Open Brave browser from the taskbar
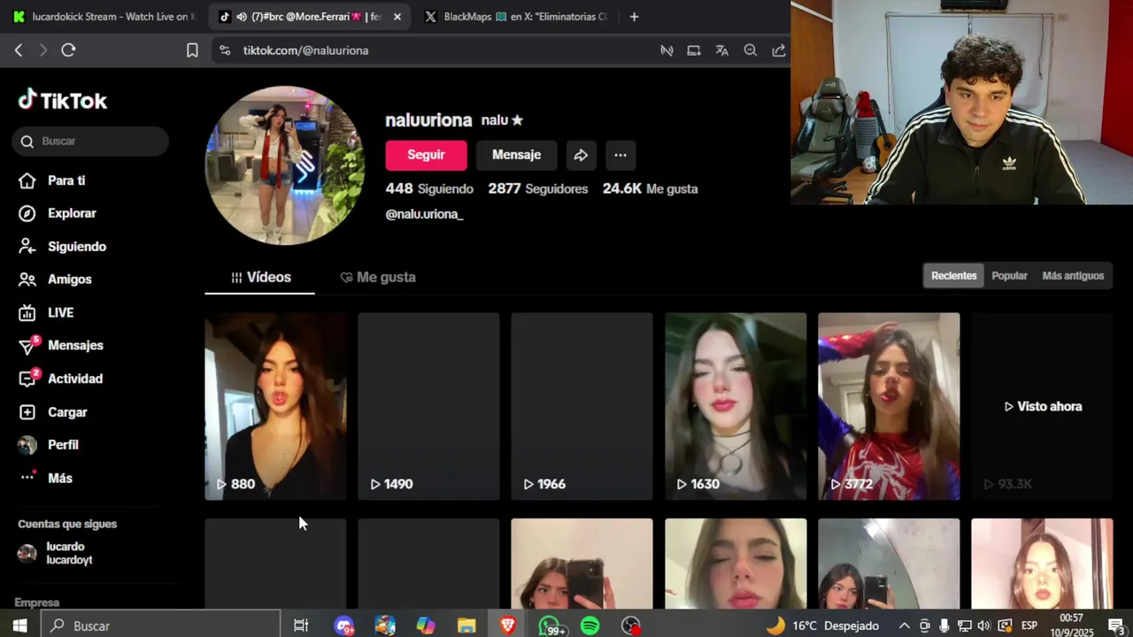Image resolution: width=1133 pixels, height=637 pixels. pos(508,625)
